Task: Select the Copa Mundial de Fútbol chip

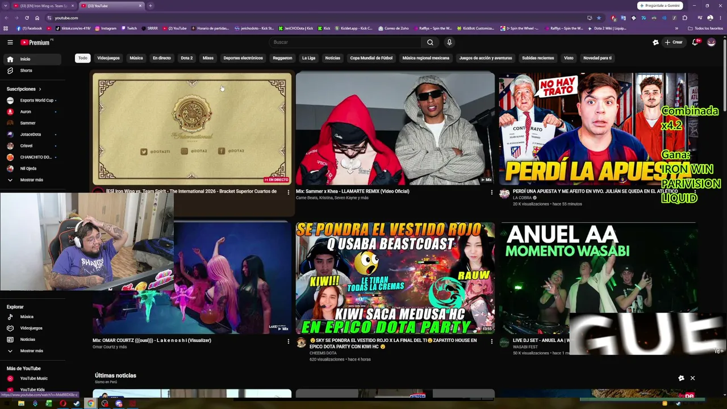Action: (371, 58)
